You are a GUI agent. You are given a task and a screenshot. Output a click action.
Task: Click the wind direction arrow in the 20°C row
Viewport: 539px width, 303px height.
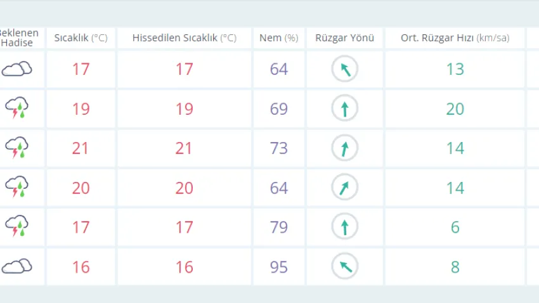pos(345,188)
